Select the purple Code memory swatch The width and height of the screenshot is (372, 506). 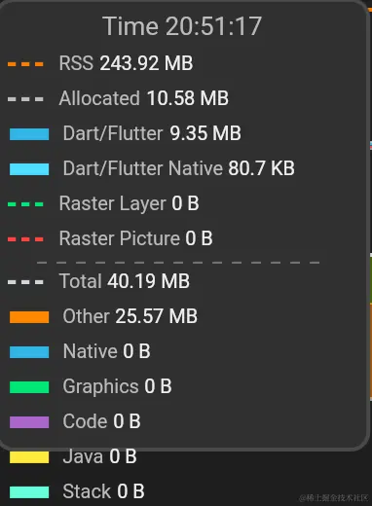click(x=29, y=422)
